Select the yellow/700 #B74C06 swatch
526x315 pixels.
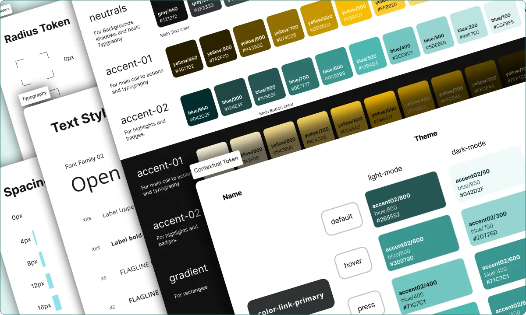pyautogui.click(x=285, y=31)
